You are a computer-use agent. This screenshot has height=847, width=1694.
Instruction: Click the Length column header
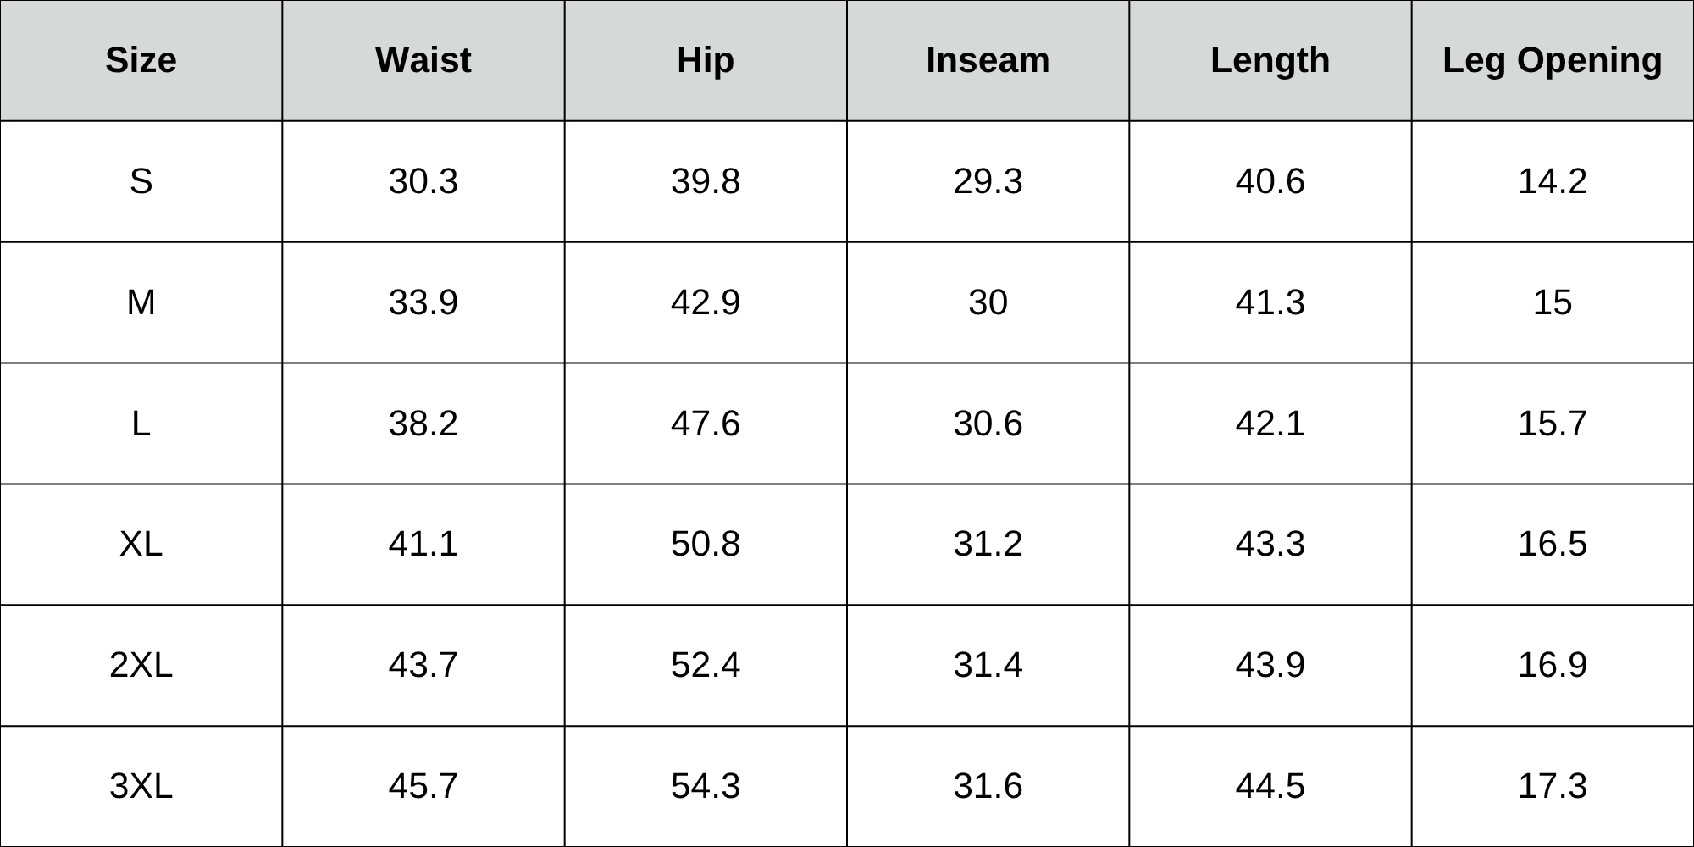click(x=1270, y=60)
